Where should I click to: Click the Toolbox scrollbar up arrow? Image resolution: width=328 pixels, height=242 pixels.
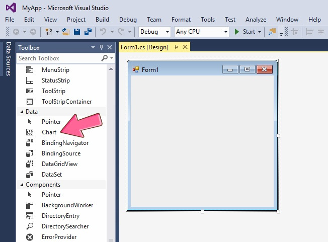click(111, 69)
